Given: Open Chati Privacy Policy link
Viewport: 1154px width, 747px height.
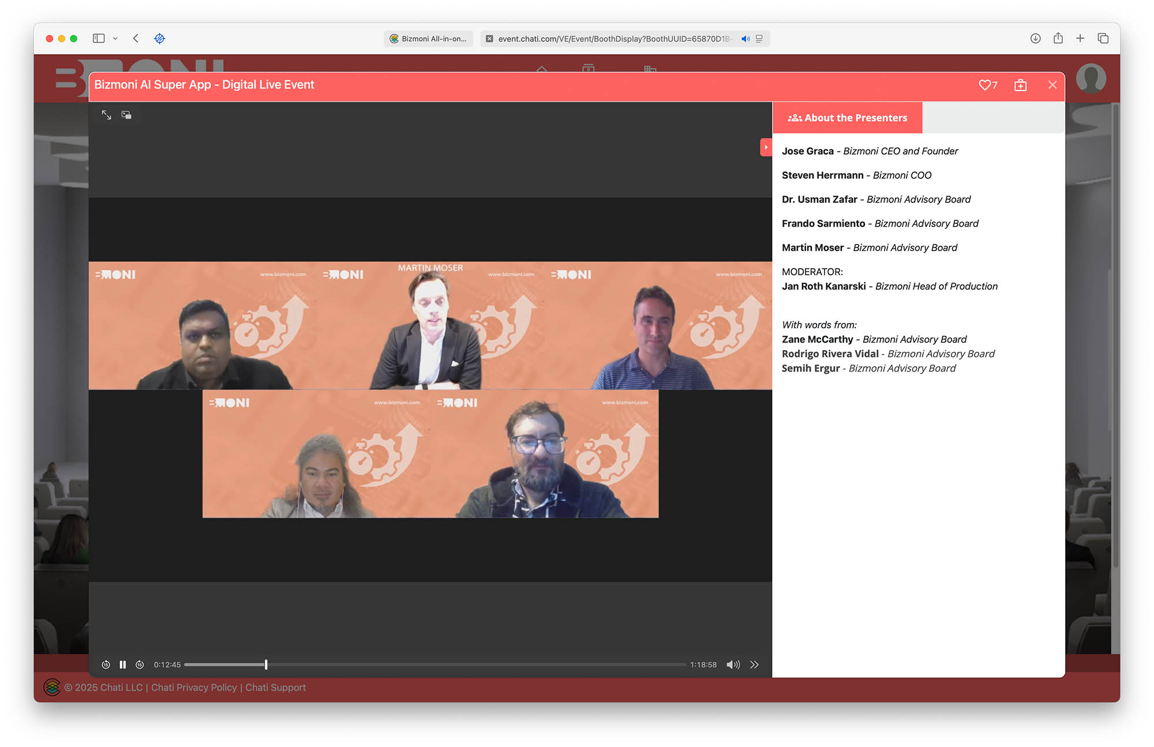Looking at the screenshot, I should click(194, 687).
